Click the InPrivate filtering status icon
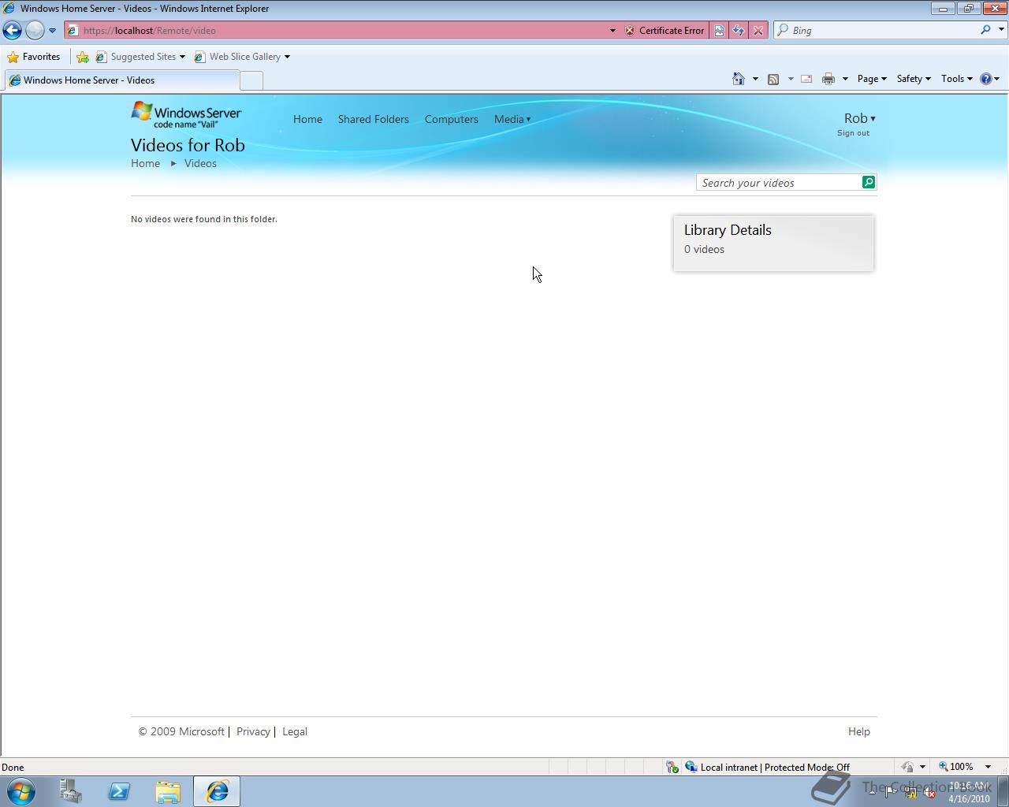This screenshot has width=1009, height=807. point(908,767)
